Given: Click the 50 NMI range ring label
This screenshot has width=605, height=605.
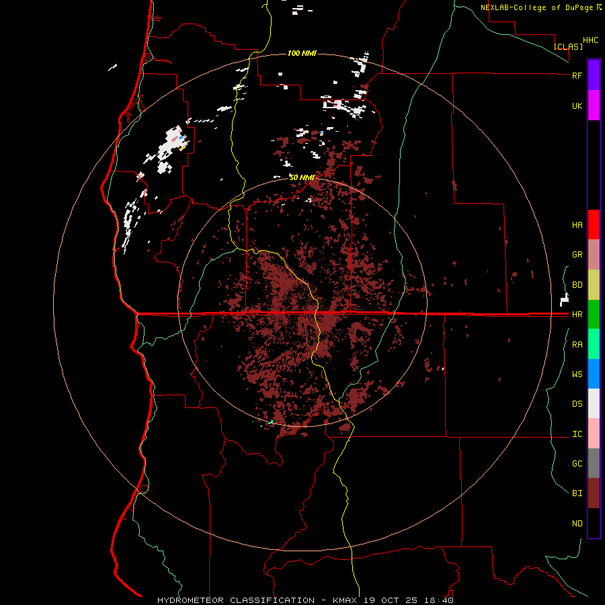Looking at the screenshot, I should (x=302, y=177).
